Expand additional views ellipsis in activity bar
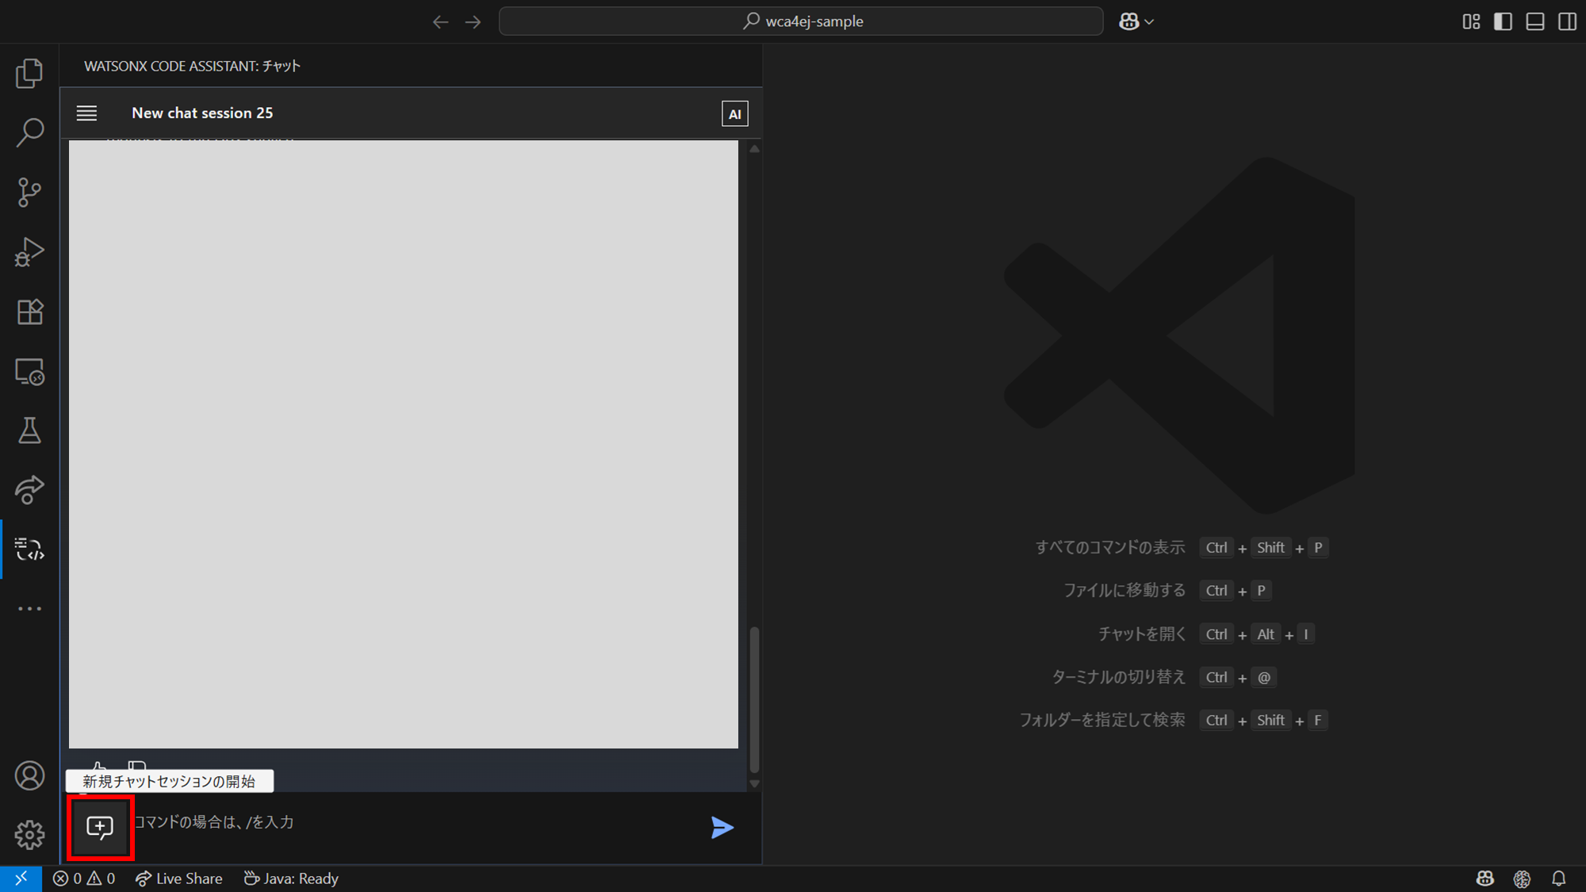The width and height of the screenshot is (1586, 892). tap(29, 609)
